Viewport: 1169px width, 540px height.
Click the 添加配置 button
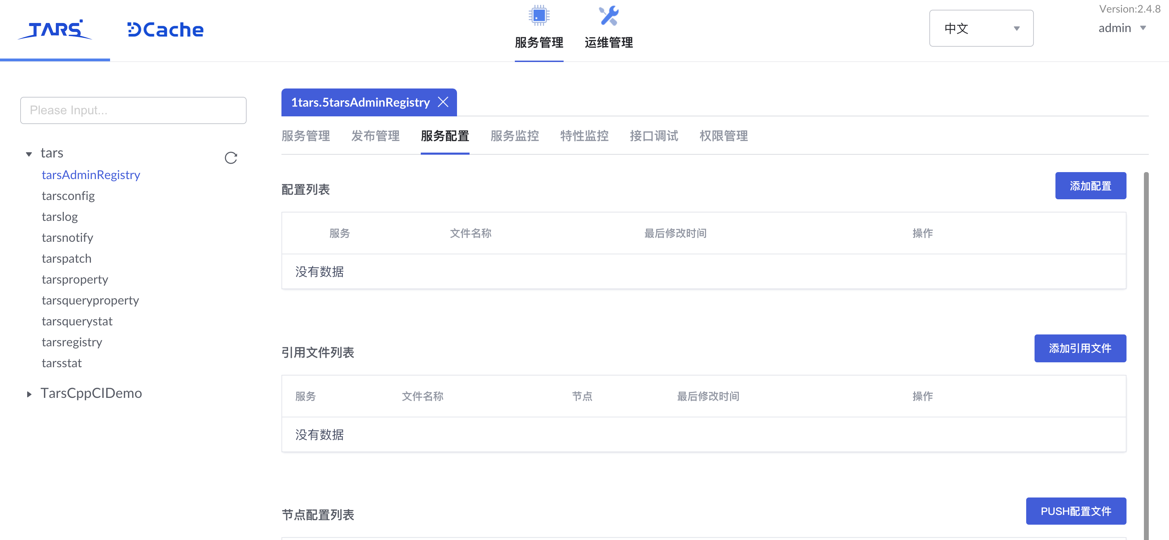tap(1091, 186)
